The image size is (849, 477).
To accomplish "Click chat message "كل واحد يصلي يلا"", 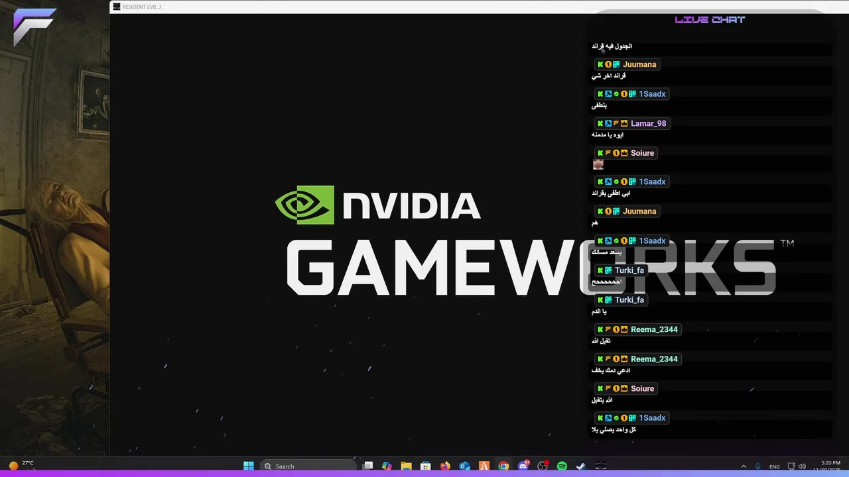I will (614, 430).
